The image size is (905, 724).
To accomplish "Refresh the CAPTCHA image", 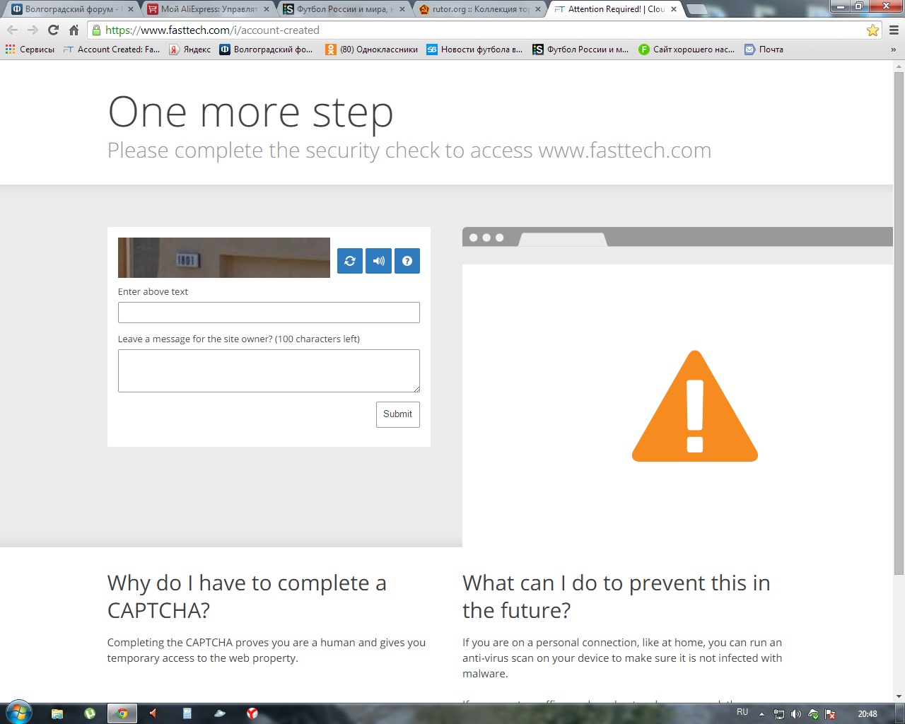I will [350, 261].
